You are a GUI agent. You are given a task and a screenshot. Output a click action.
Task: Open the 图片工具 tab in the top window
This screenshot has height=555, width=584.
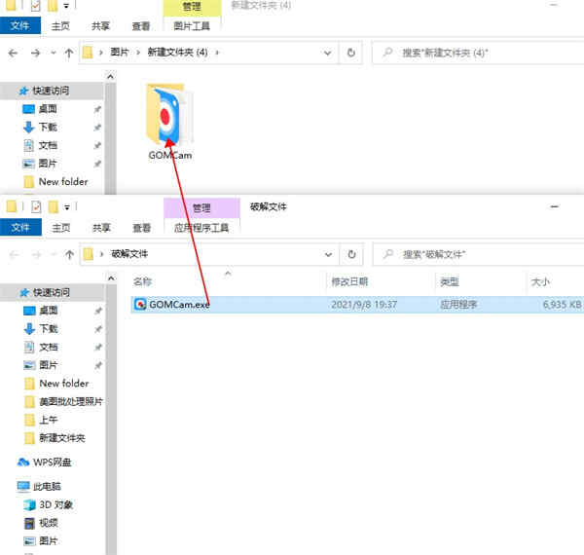pos(192,26)
